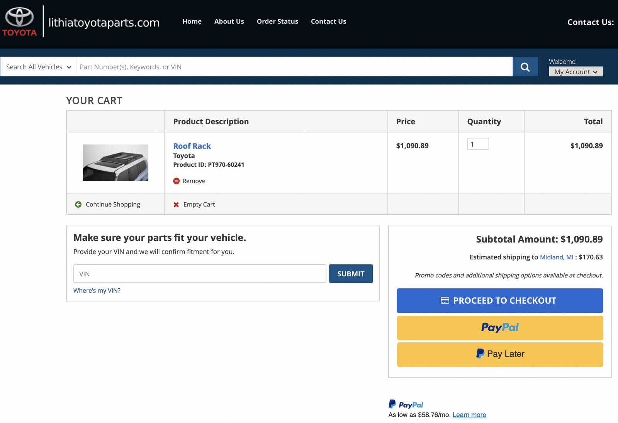Submit the VIN for fitment check
The image size is (618, 423).
pyautogui.click(x=351, y=274)
